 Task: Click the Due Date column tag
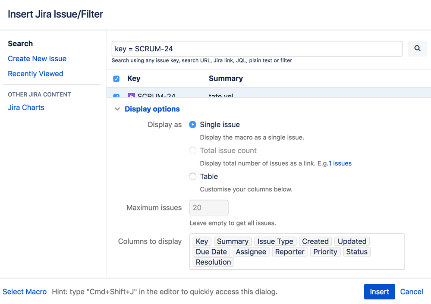211,252
